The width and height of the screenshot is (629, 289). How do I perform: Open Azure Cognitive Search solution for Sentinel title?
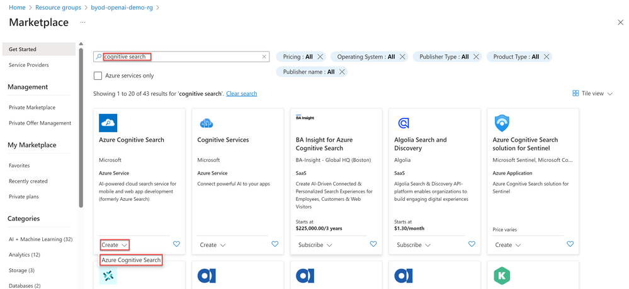pos(525,144)
